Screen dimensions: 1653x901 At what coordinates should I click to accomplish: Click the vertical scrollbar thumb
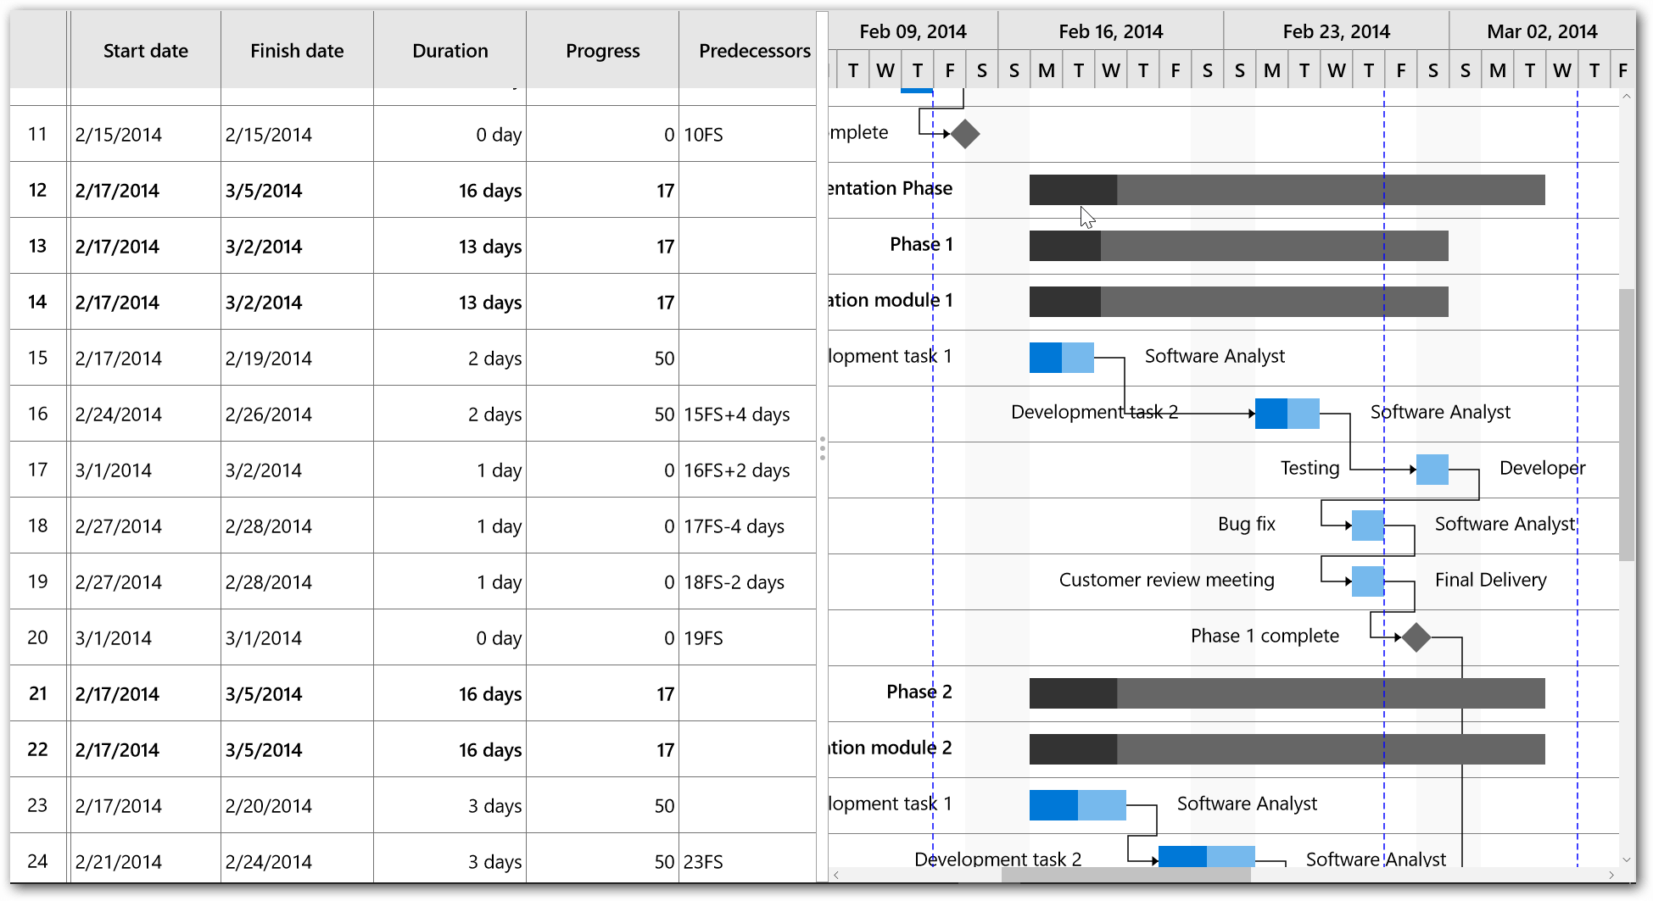[1626, 425]
